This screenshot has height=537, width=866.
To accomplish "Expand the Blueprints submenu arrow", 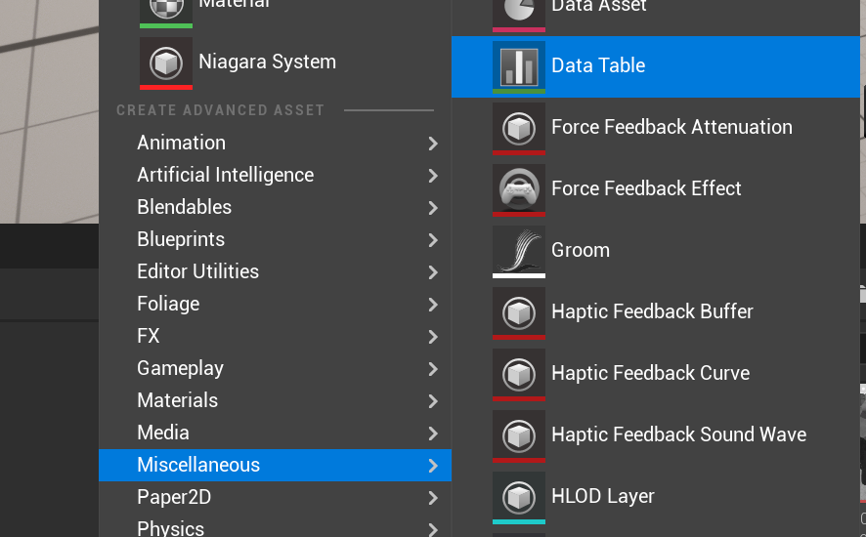I will 433,240.
